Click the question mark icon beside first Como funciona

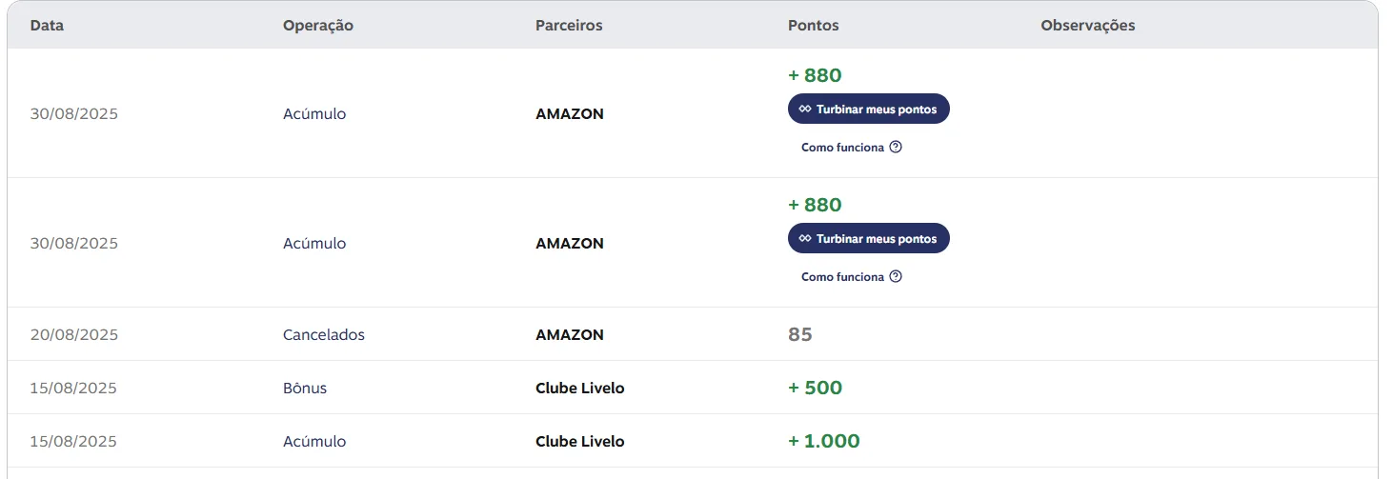pos(895,148)
